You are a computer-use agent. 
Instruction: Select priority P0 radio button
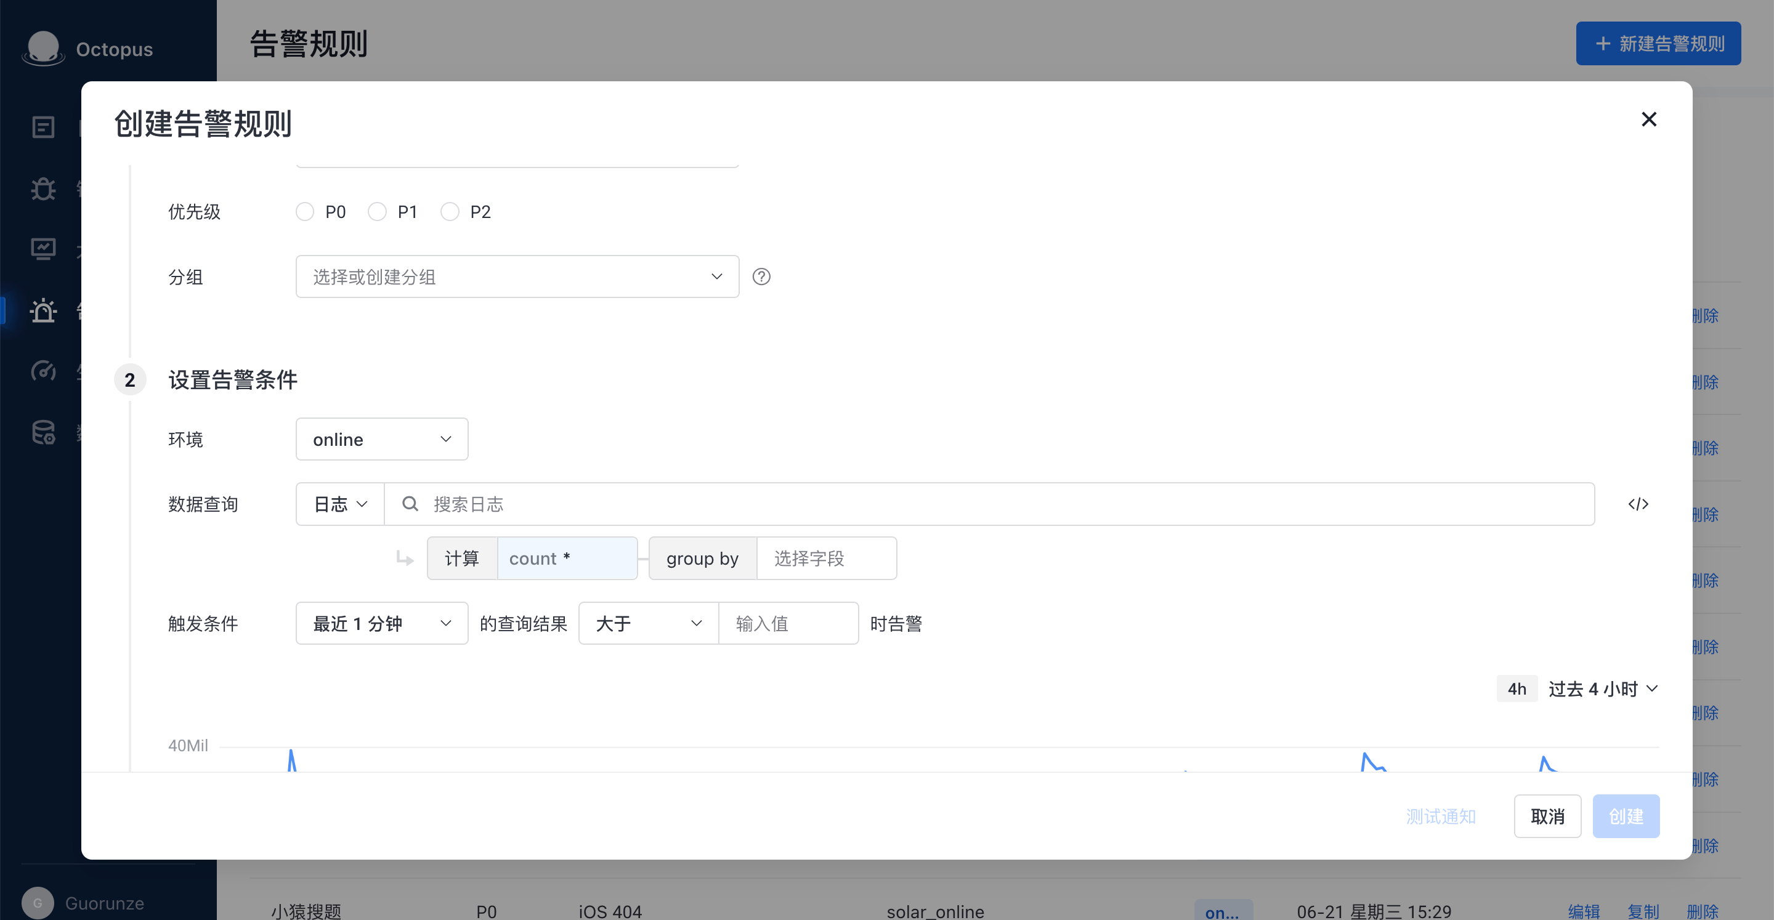click(304, 211)
